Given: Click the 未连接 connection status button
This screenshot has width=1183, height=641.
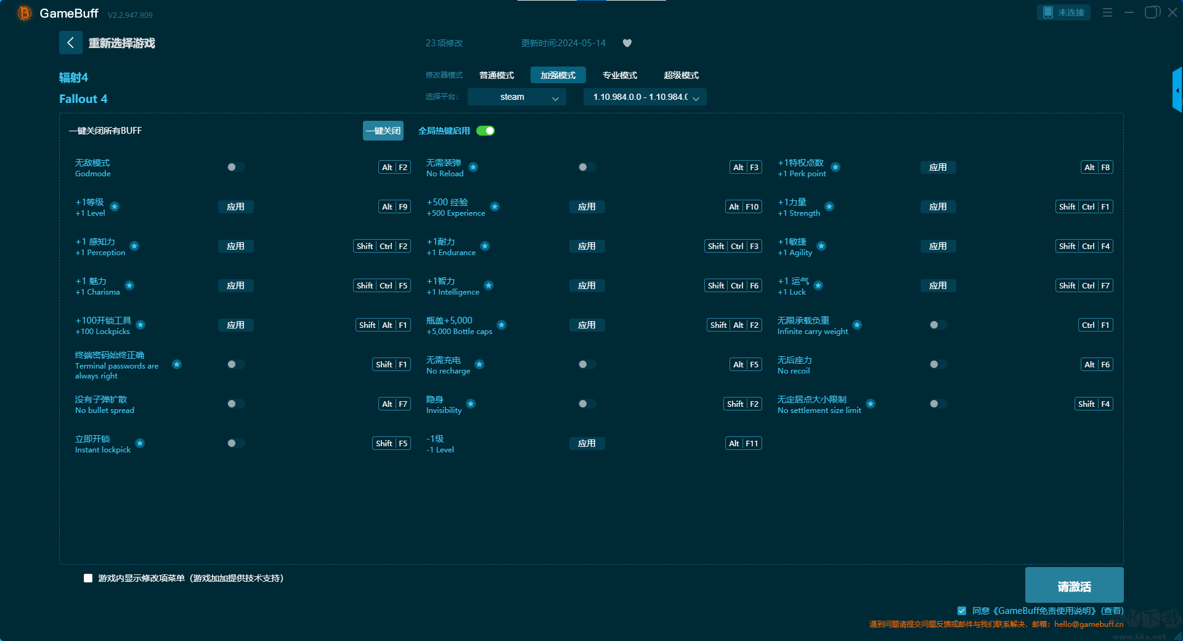Looking at the screenshot, I should point(1063,12).
